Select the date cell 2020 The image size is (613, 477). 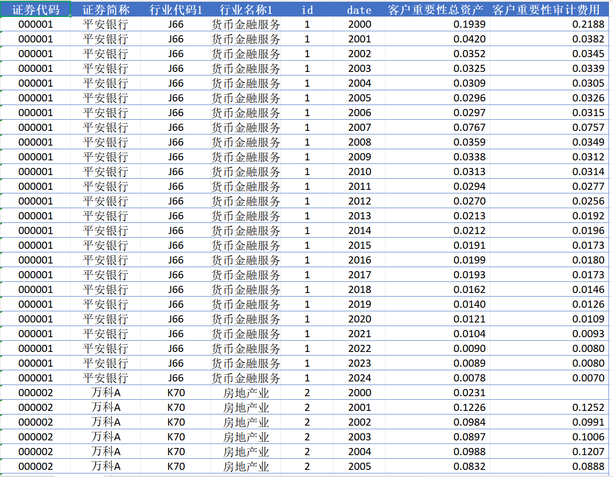359,319
